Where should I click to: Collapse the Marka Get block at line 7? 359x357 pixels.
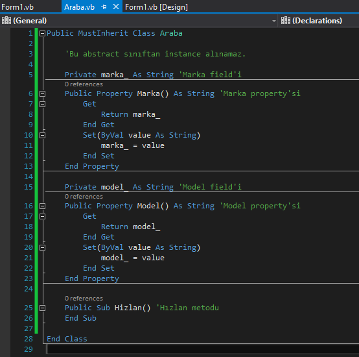tap(42, 105)
